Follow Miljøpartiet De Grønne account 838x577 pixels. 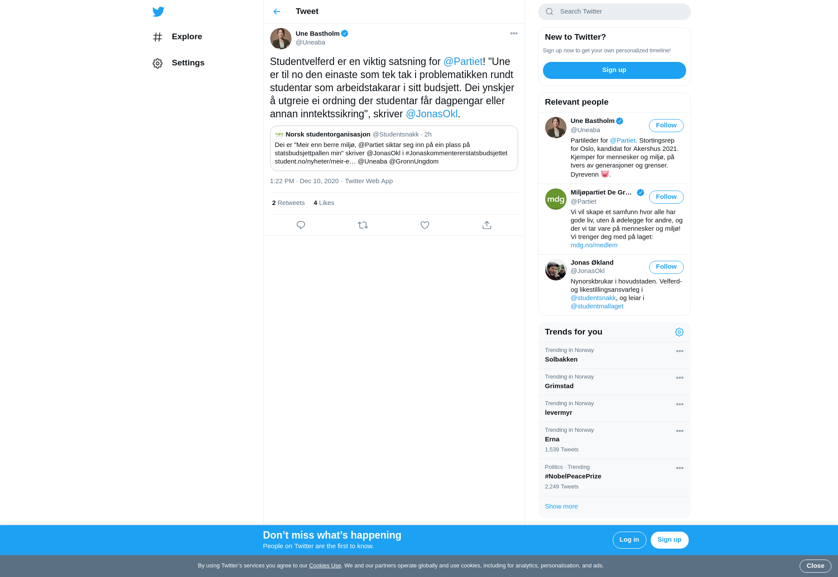666,197
